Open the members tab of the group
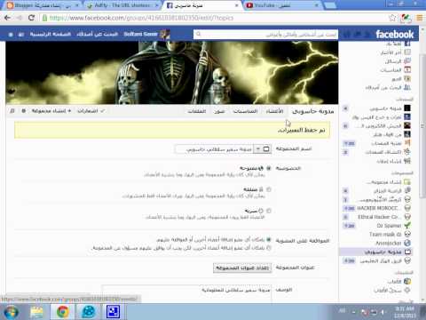Screen dimensions: 426x320 tap(274, 111)
